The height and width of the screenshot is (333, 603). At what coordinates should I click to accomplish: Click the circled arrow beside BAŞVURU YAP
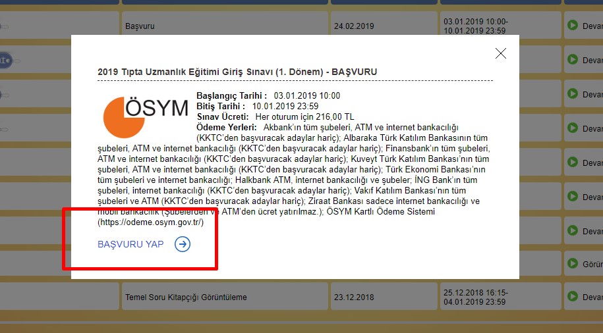tap(183, 245)
